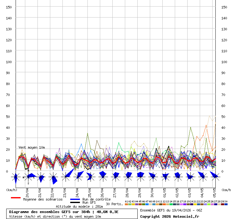
Task: Click the Copyright 2026 Meteociel.fr text
Action: coord(170,216)
